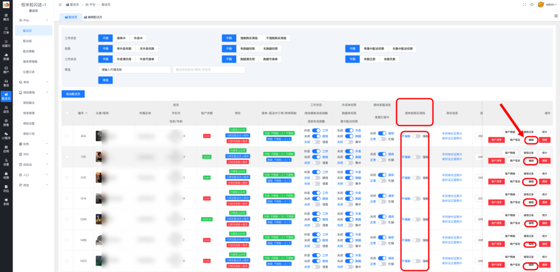Image resolution: width=560 pixels, height=272 pixels.
Task: Select the 接单中 work status filter
Action: click(x=121, y=38)
